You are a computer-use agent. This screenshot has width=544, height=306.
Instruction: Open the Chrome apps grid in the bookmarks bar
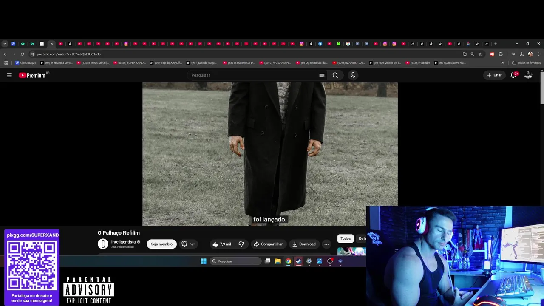point(6,63)
